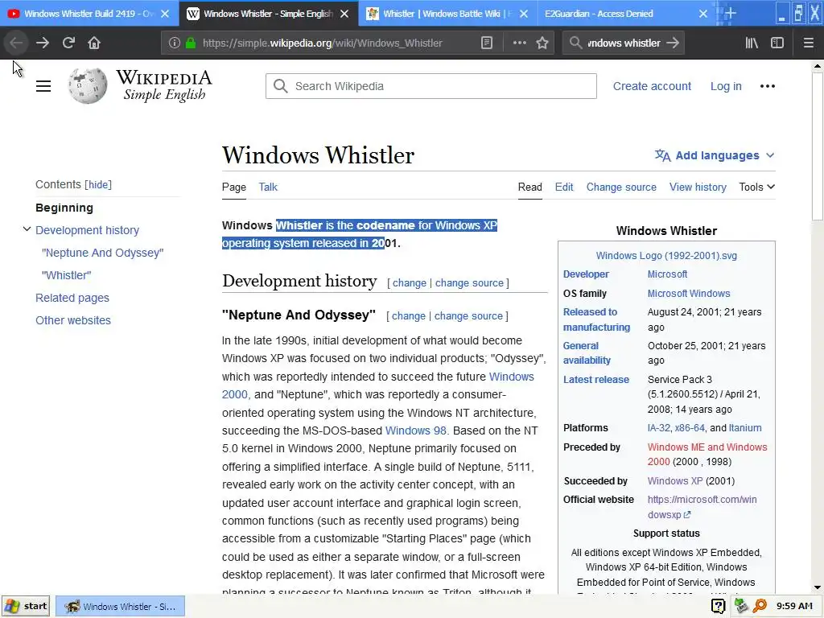Open the Itanium platform link

click(744, 428)
